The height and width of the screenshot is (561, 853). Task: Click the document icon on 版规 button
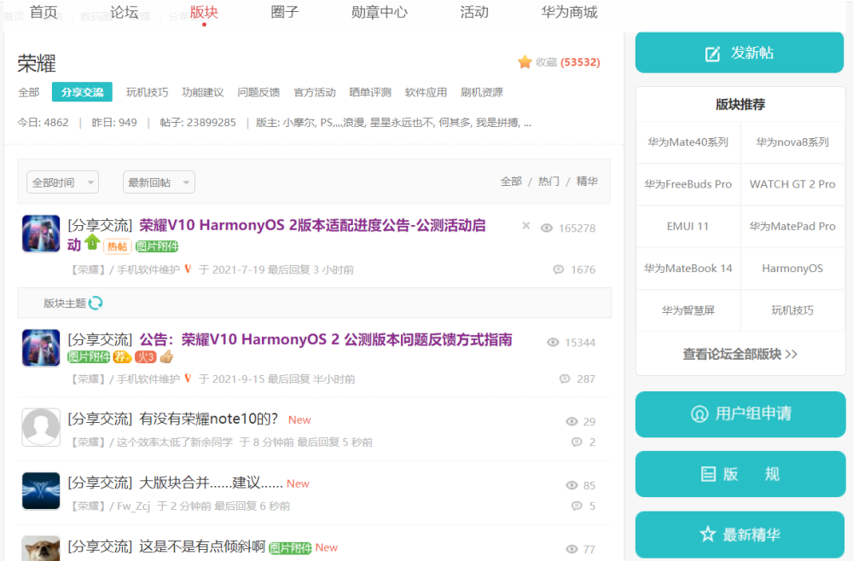coord(707,474)
